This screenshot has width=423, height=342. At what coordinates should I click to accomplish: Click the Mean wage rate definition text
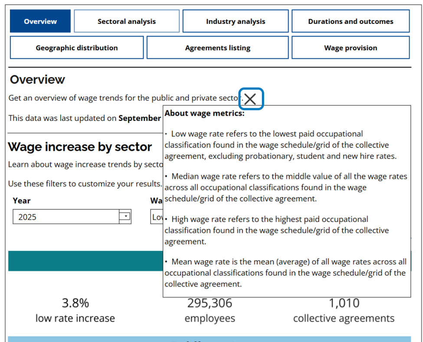pyautogui.click(x=285, y=273)
